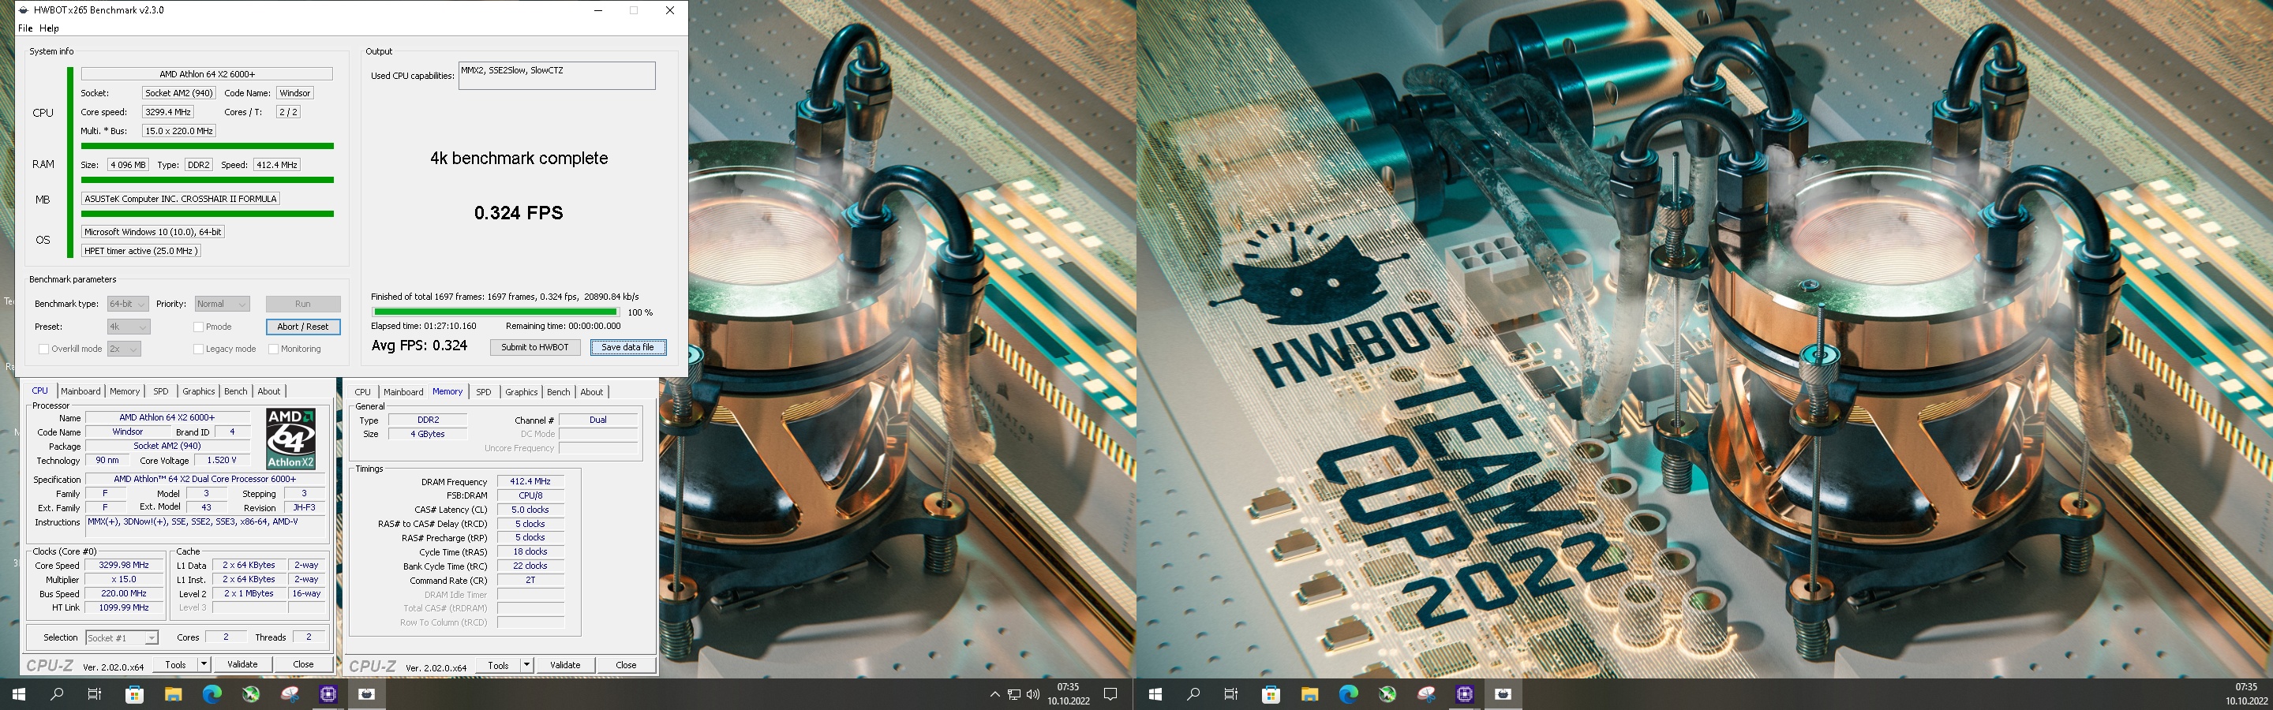This screenshot has width=2273, height=710.
Task: Click the AMD Athlon X2 logo in CPU-Z
Action: pyautogui.click(x=290, y=439)
